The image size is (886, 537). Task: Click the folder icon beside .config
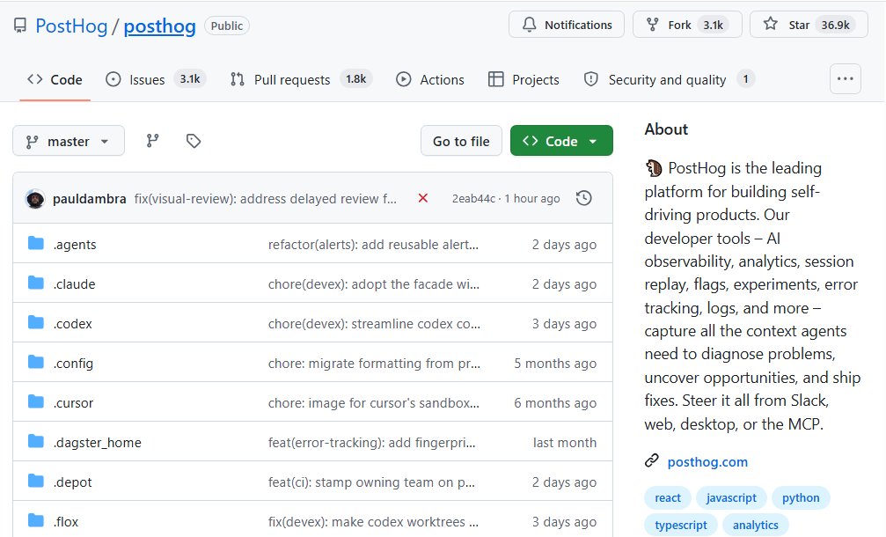(35, 363)
